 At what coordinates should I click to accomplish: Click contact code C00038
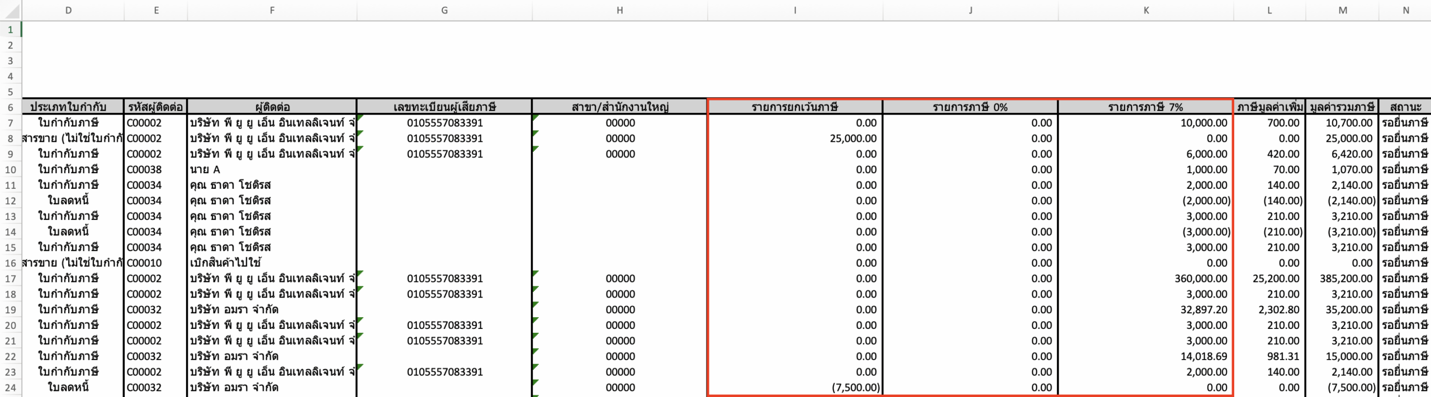point(155,170)
